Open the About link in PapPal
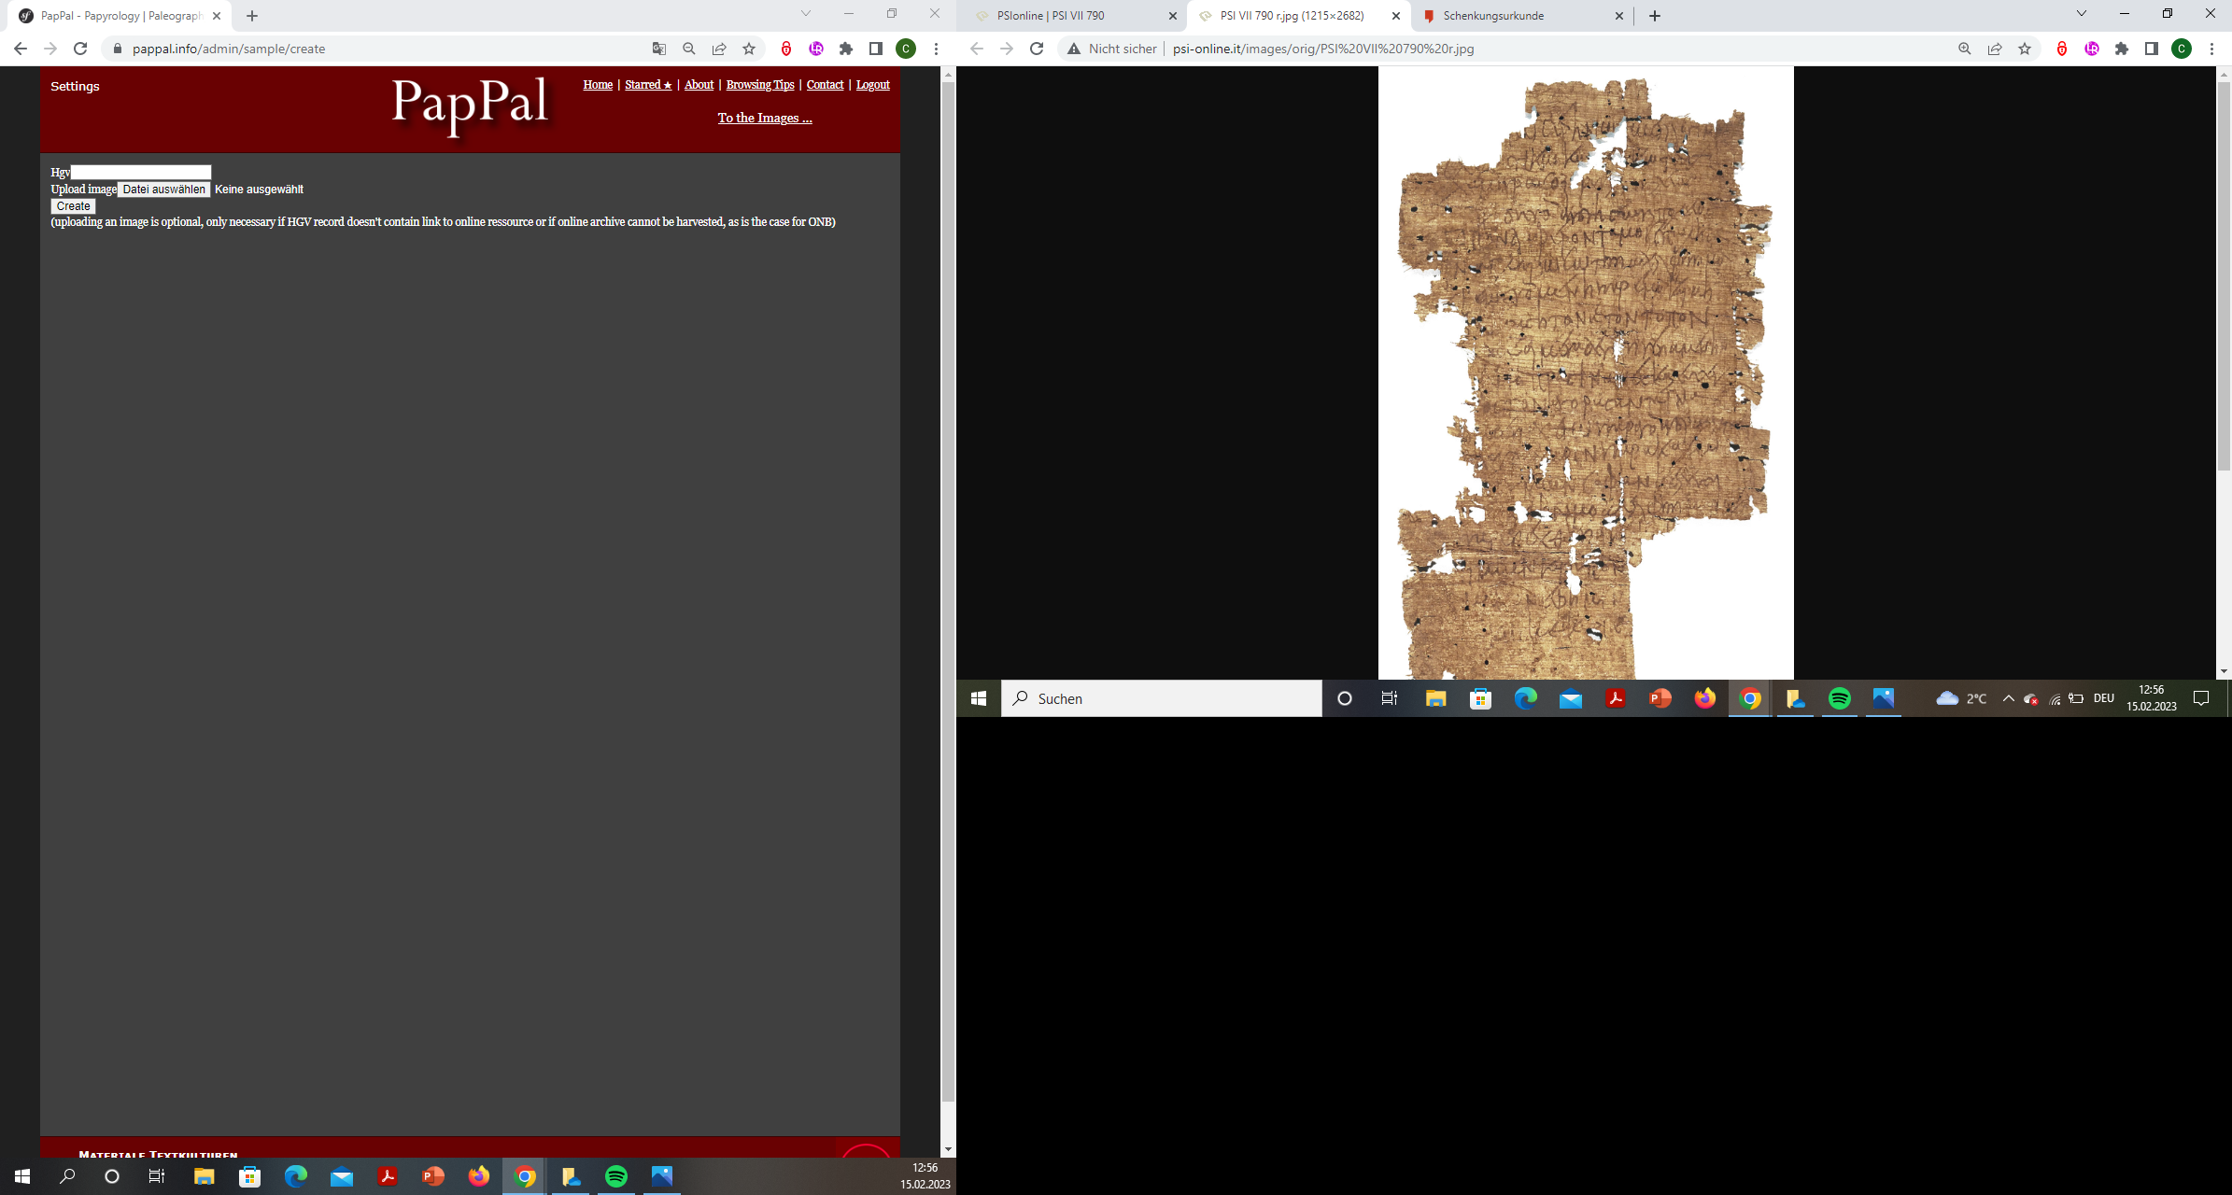Viewport: 2232px width, 1195px height. coord(699,85)
